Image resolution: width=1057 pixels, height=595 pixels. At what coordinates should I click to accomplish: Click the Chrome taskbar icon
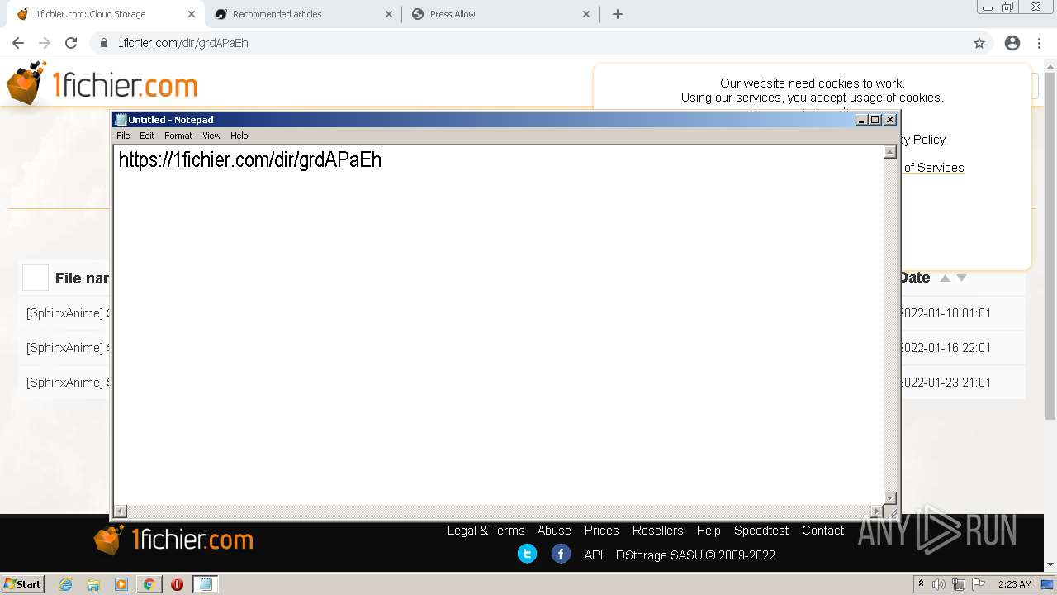[x=149, y=584]
